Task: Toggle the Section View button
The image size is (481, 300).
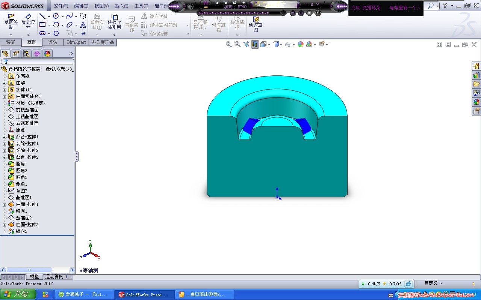Action: 255,44
